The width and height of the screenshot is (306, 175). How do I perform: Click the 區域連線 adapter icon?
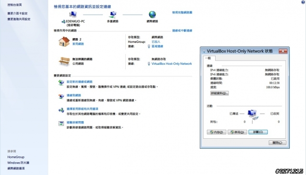pos(149,46)
